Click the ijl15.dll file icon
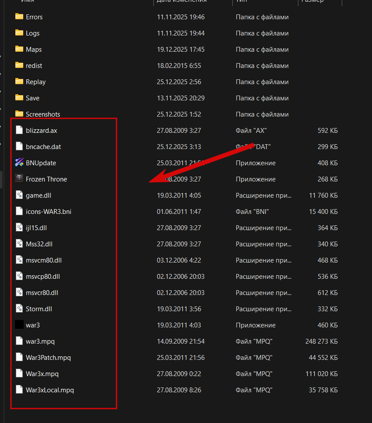This screenshot has width=372, height=423. point(19,227)
